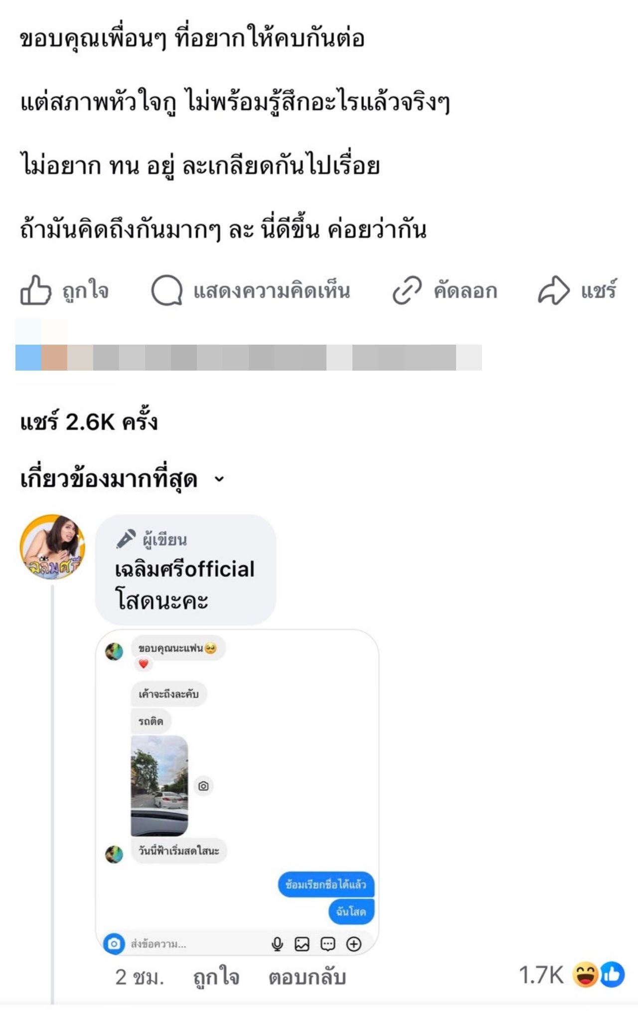Open the street photo in the chat
Viewport: 638px width, 1011px height.
pos(159,785)
